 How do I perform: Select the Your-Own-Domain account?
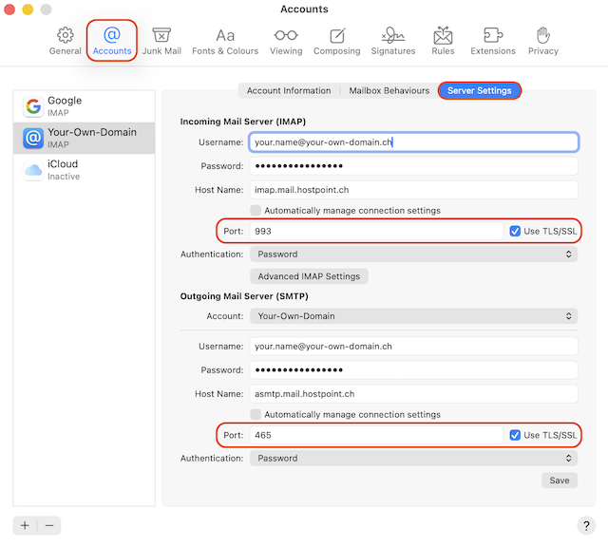coord(85,138)
